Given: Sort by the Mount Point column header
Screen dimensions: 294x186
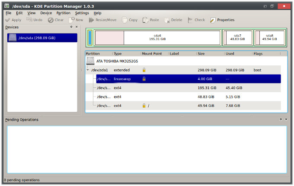Looking at the screenshot, I should tap(154, 53).
